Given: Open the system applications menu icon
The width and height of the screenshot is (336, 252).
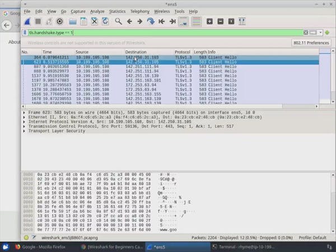Looking at the screenshot, I should coord(6,247).
